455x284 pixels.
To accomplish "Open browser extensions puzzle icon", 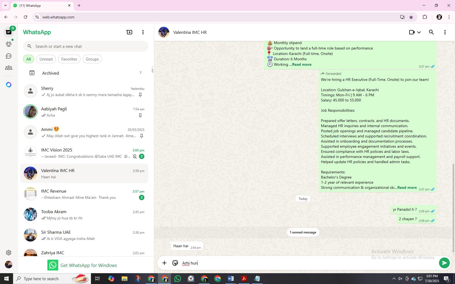I will [x=425, y=17].
